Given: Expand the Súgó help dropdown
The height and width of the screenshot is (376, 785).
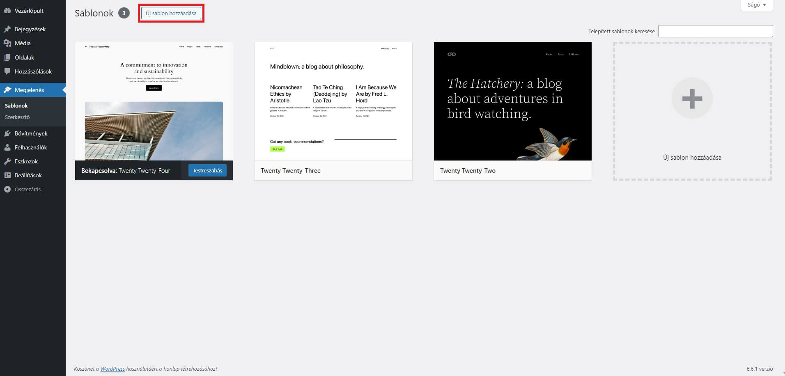Looking at the screenshot, I should (756, 5).
